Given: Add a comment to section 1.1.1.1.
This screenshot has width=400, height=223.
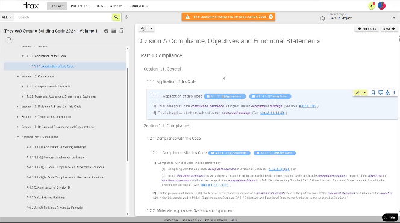Looking at the screenshot, I should (x=381, y=93).
